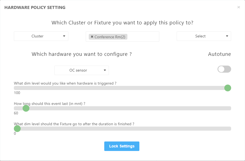Click the after-duration dim level slider handle
245x161 pixels.
pyautogui.click(x=17, y=128)
